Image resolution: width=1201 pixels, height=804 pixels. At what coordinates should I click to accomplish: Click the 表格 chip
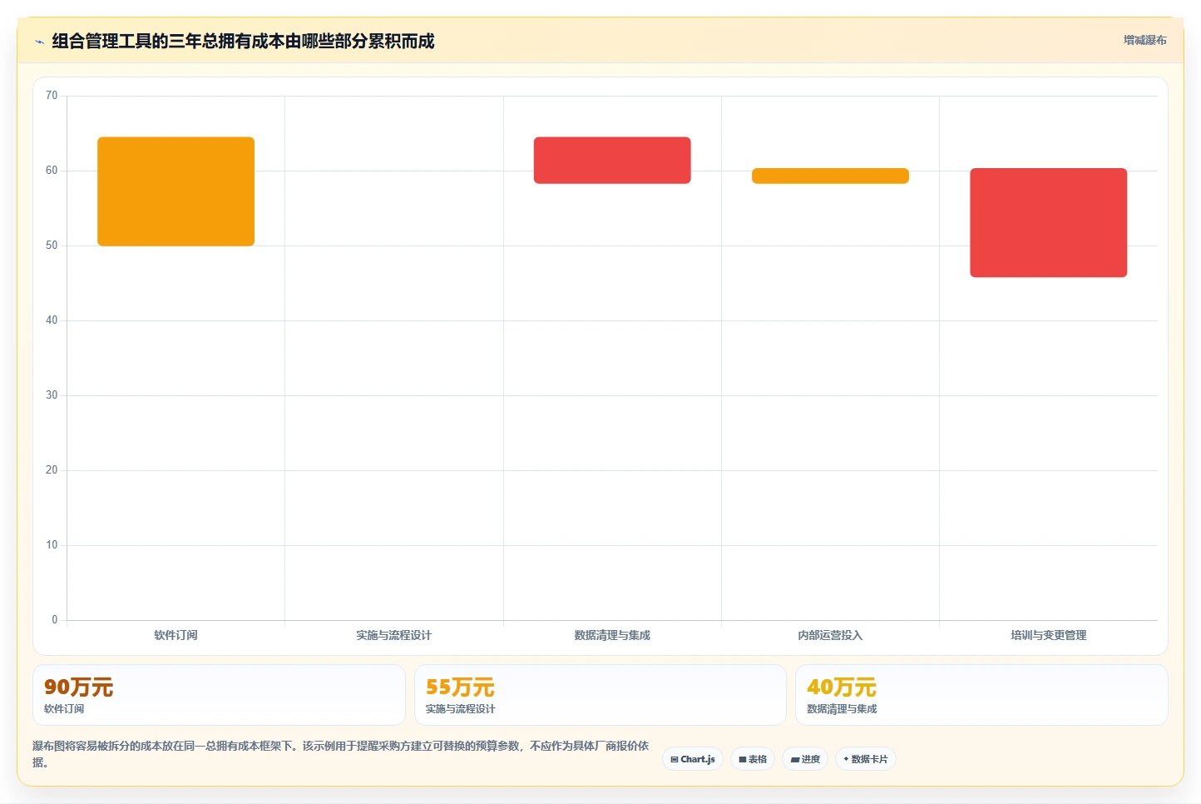pos(753,759)
